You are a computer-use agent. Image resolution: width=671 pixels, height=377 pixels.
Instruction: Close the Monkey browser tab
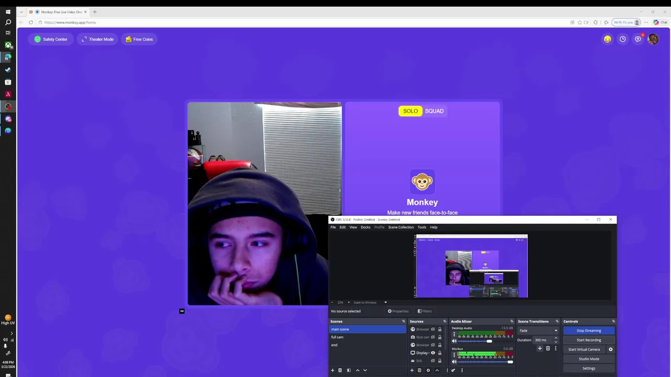[x=85, y=12]
